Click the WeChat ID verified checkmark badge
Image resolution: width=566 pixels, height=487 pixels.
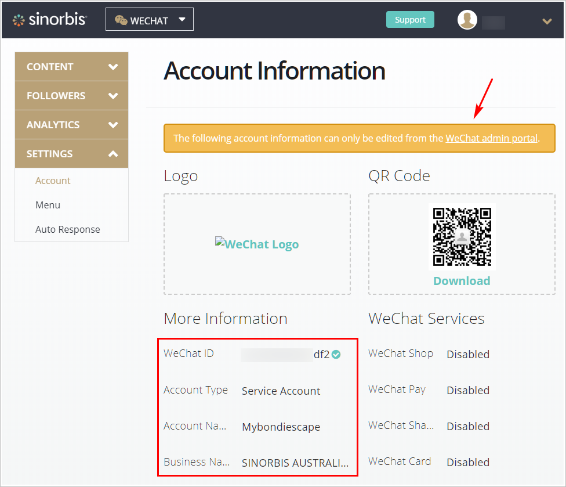tap(336, 355)
